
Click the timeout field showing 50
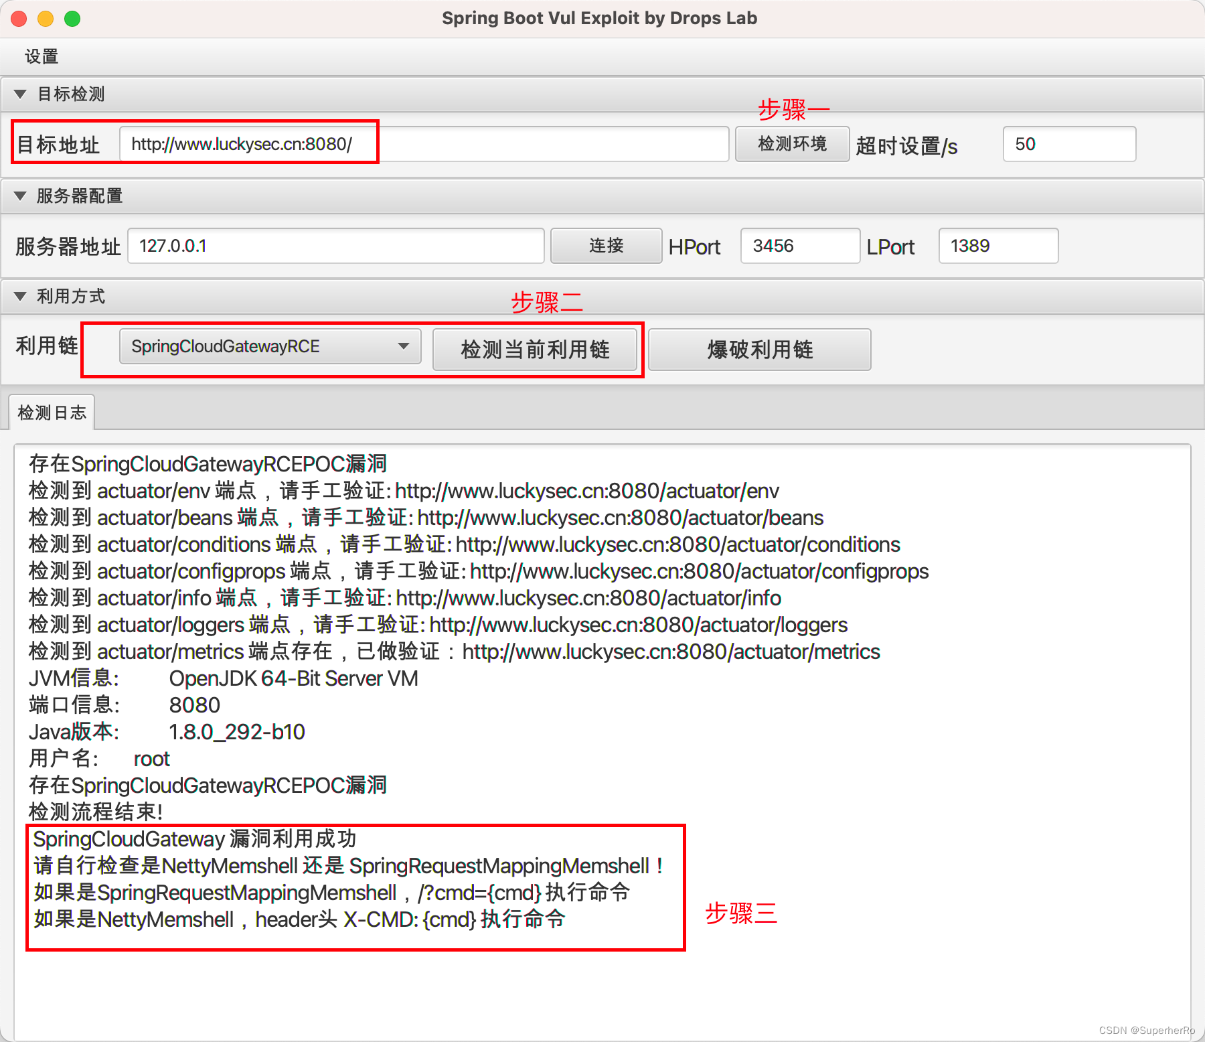pos(1069,144)
